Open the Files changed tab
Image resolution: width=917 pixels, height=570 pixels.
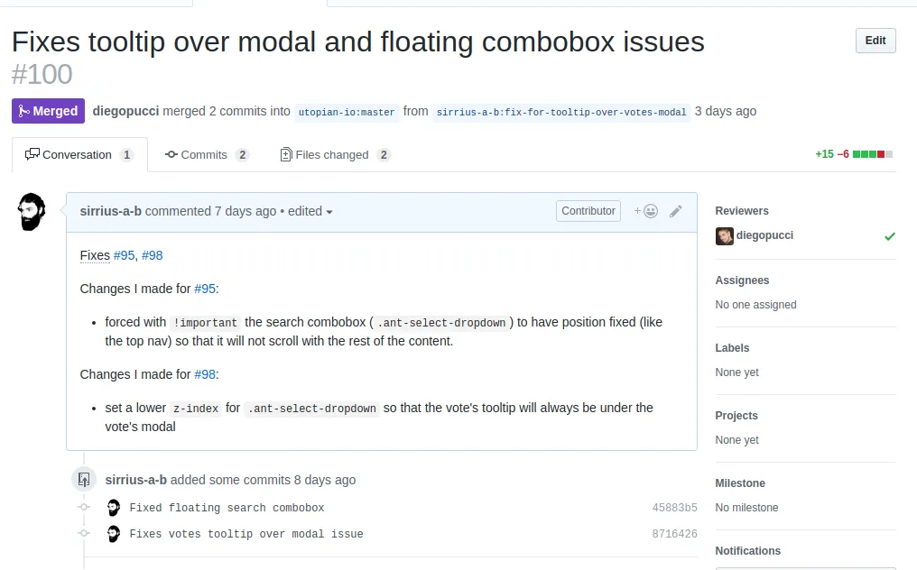(x=335, y=155)
